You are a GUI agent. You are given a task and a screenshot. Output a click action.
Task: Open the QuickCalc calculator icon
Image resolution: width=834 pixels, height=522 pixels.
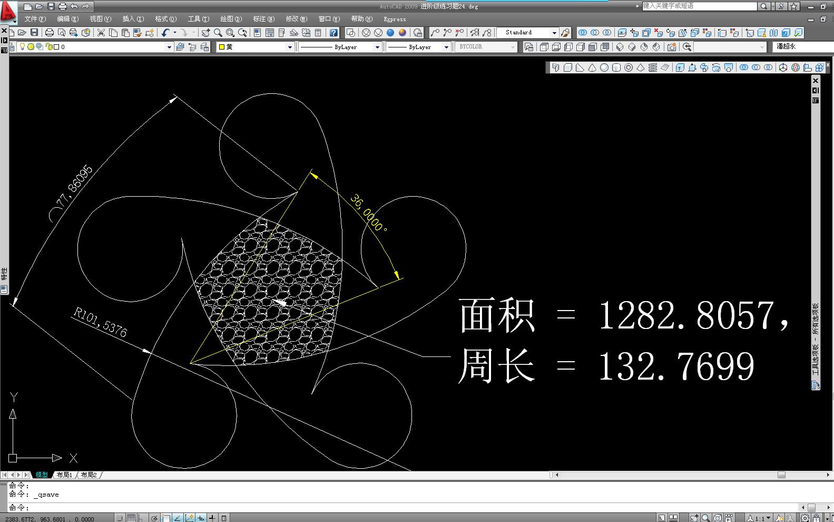click(x=318, y=33)
